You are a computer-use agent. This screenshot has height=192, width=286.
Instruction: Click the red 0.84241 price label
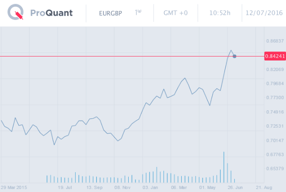(x=275, y=56)
